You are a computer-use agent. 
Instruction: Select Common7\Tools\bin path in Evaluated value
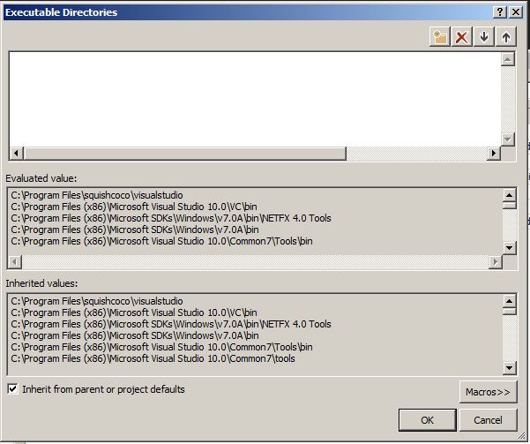(161, 241)
